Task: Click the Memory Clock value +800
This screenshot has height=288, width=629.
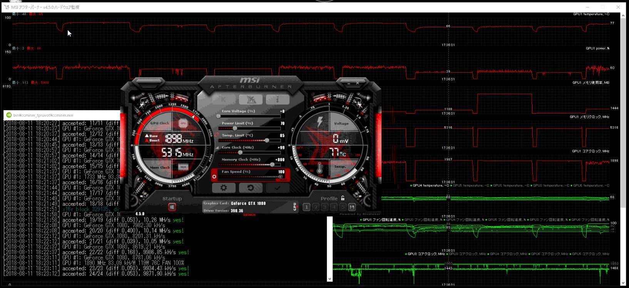Action: 280,160
